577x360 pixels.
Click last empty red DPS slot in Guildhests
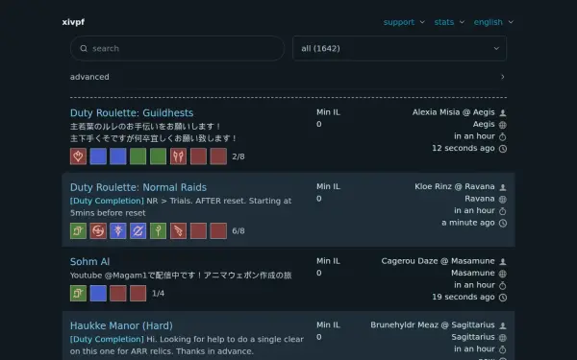point(218,156)
